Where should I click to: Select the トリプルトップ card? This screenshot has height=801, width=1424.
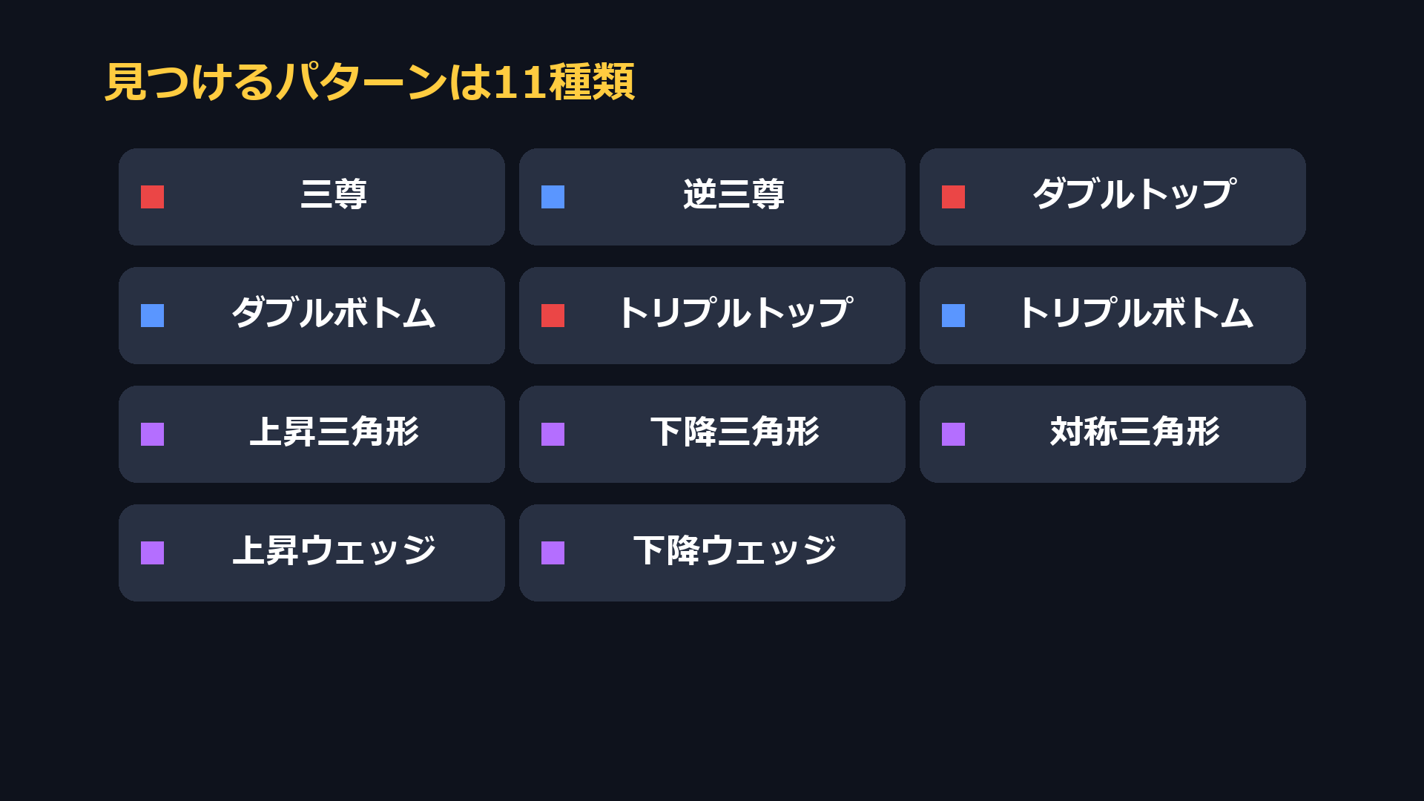pos(712,315)
